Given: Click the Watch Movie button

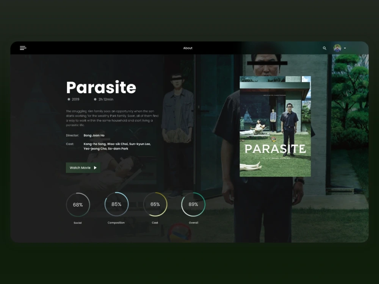Looking at the screenshot, I should click(83, 168).
